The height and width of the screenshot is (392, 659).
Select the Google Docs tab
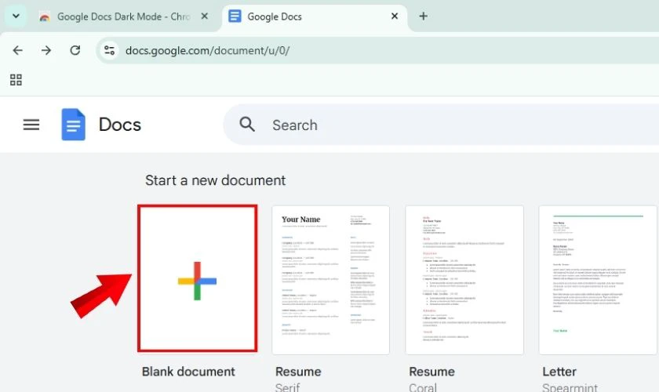tap(313, 16)
